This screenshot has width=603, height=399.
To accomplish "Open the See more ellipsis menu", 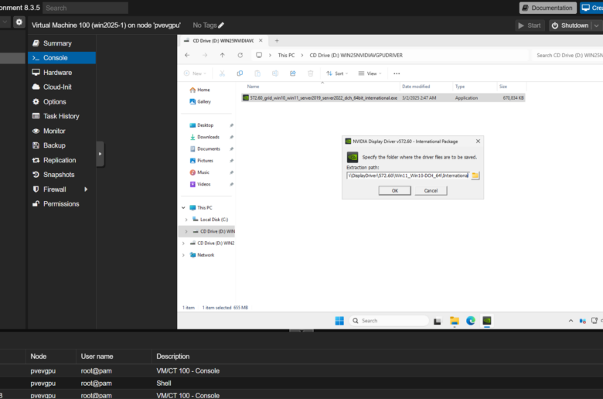I will 397,73.
